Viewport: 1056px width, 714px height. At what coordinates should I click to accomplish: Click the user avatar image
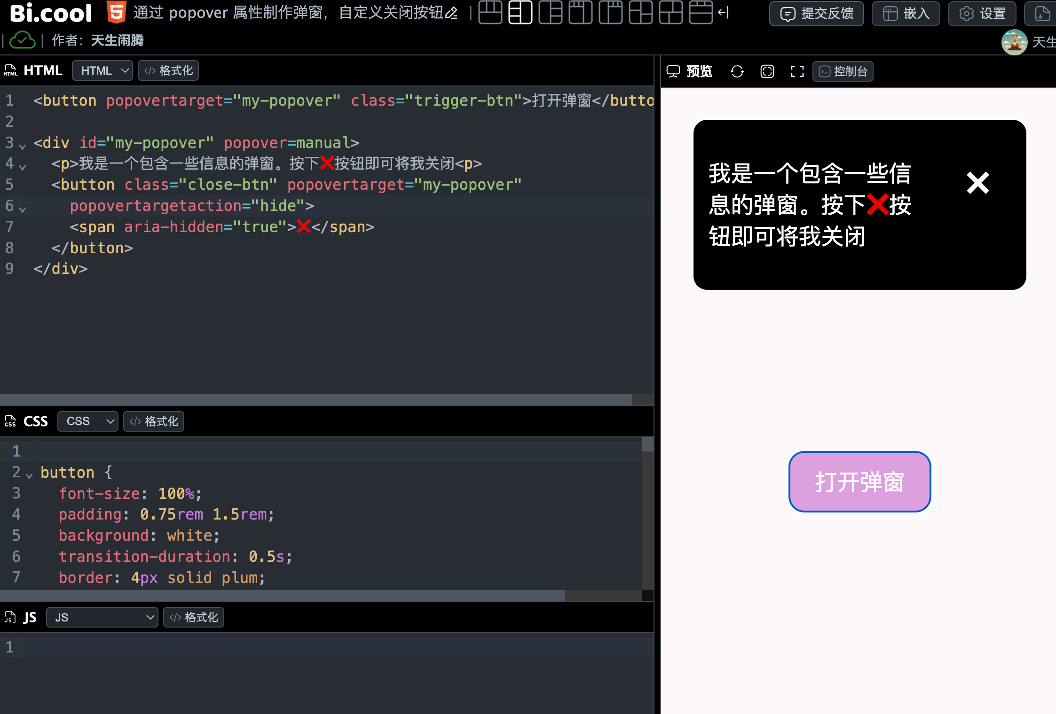(1014, 42)
